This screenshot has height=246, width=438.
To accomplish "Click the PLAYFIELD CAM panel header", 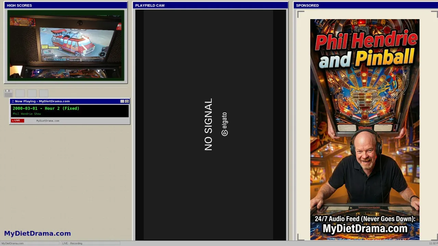I will tap(210, 5).
